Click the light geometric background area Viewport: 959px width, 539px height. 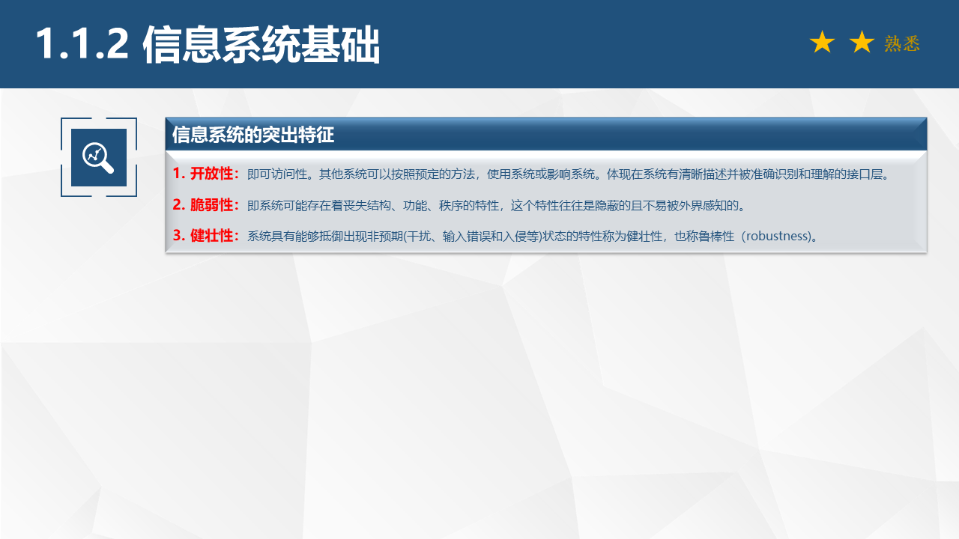point(479,397)
